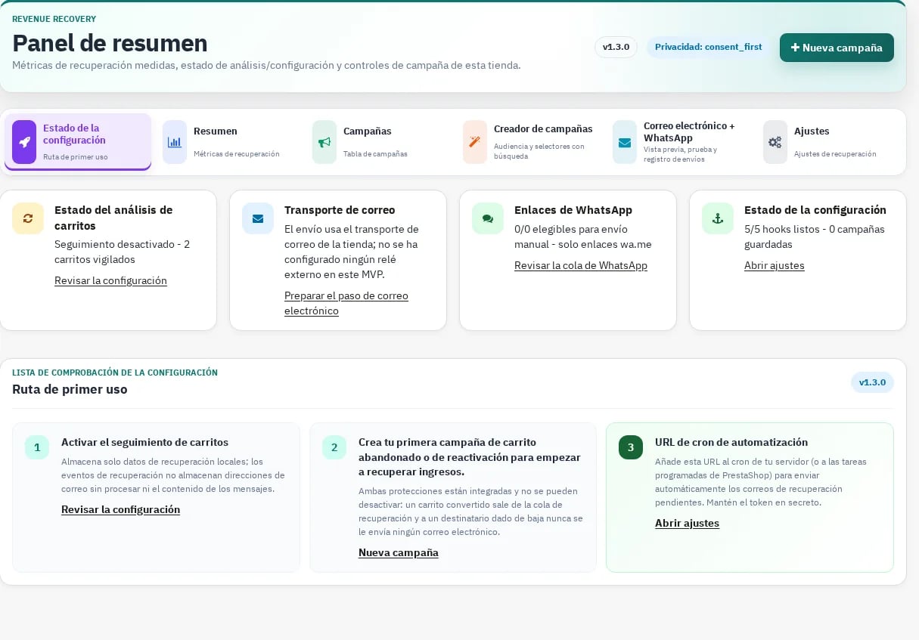Click the bar chart icon for Resumen
The width and height of the screenshot is (919, 640).
(x=175, y=142)
